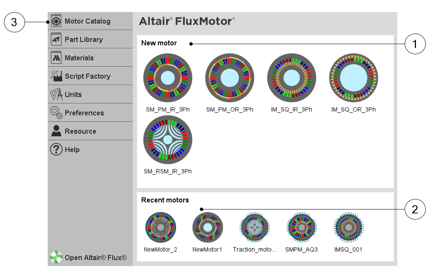Select the SM_RSM_IR_3Ph reluctance motor
The image size is (434, 275).
pos(167,140)
